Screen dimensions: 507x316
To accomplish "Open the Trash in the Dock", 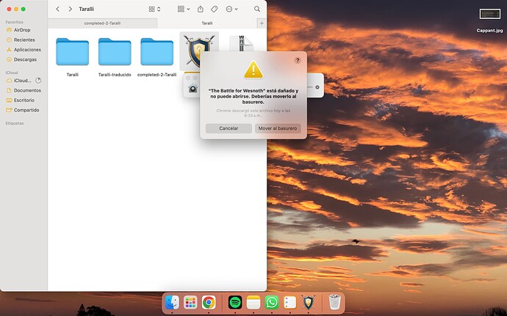I will (334, 301).
